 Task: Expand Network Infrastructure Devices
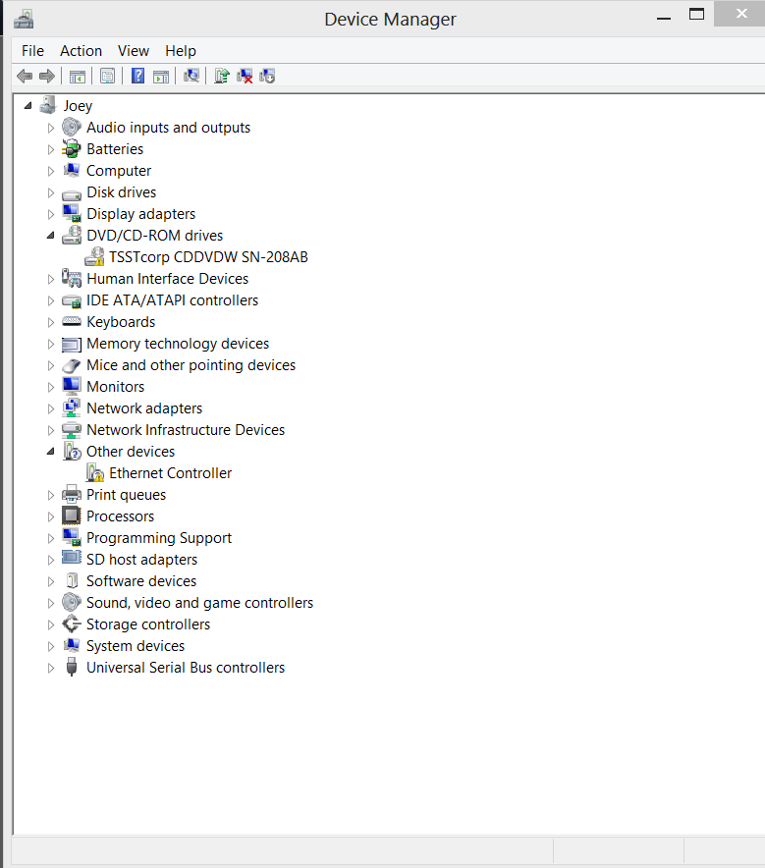[x=50, y=430]
